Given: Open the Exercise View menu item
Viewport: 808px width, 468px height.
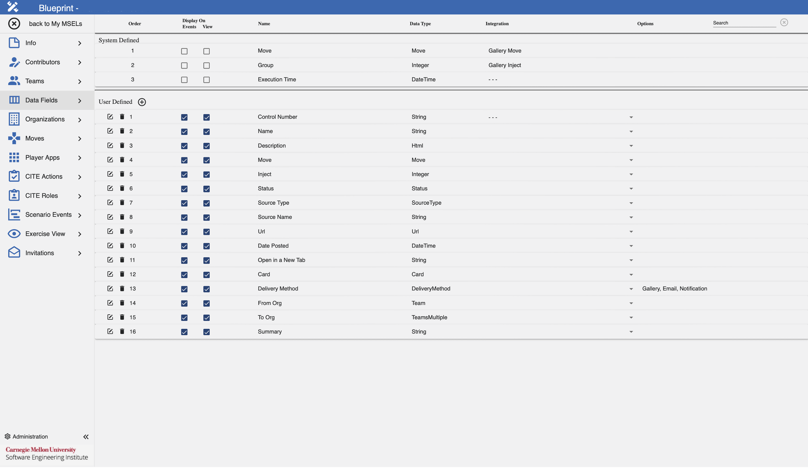Looking at the screenshot, I should (x=45, y=233).
